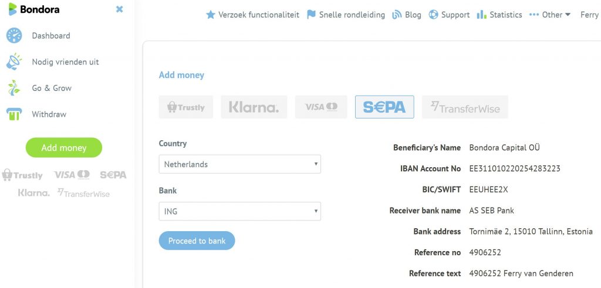Image resolution: width=601 pixels, height=288 pixels.
Task: Close the sidebar with the X icon
Action: click(x=120, y=9)
